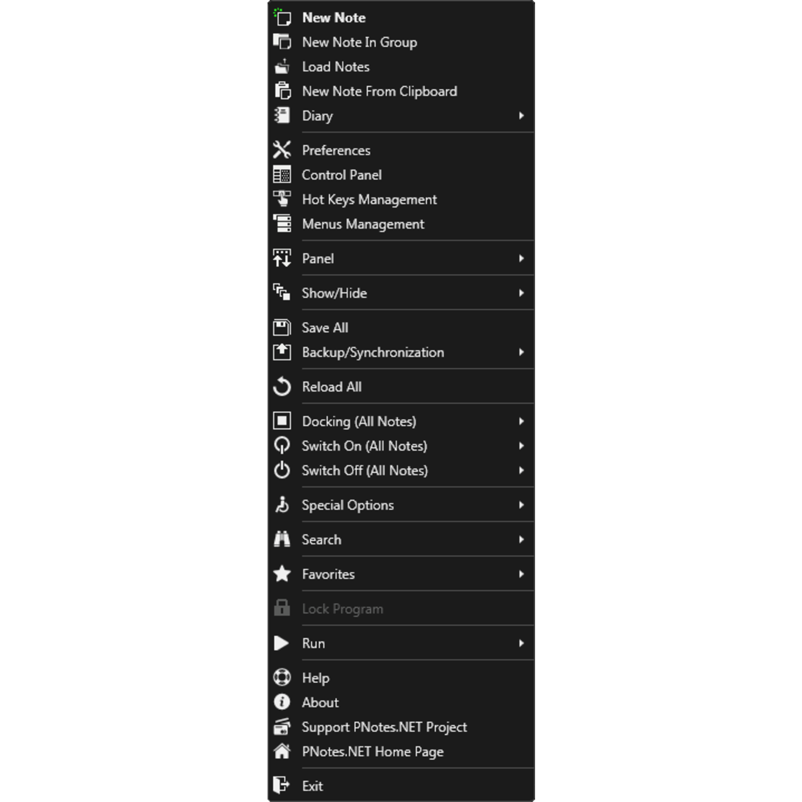Open the Diary book icon
This screenshot has width=802, height=802.
[x=283, y=115]
